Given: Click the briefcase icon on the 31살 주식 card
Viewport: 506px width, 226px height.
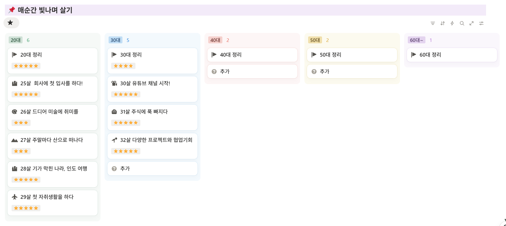Looking at the screenshot, I should click(114, 112).
